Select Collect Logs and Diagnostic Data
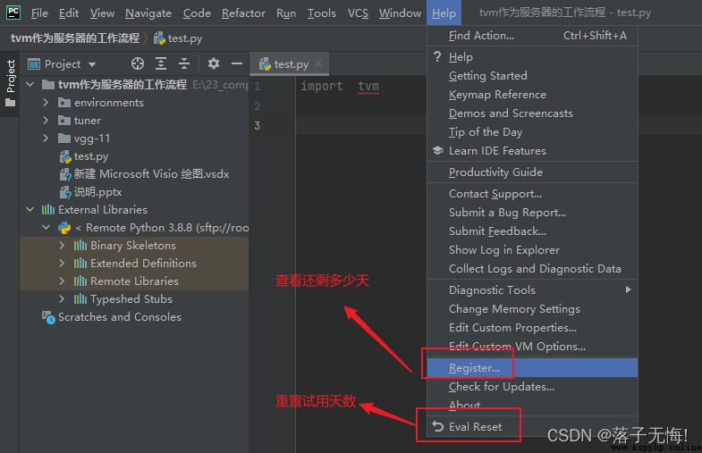The height and width of the screenshot is (453, 702). pyautogui.click(x=532, y=269)
